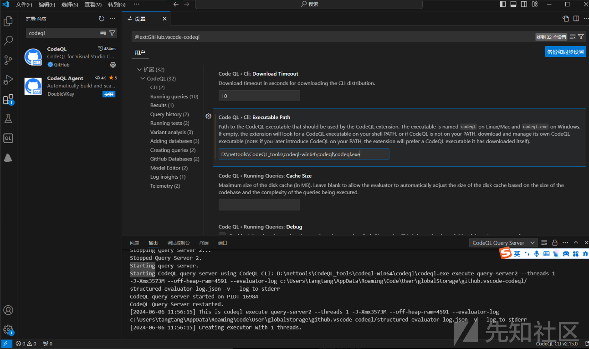Select Results (1) settings category
Image resolution: width=589 pixels, height=349 pixels.
tap(162, 105)
